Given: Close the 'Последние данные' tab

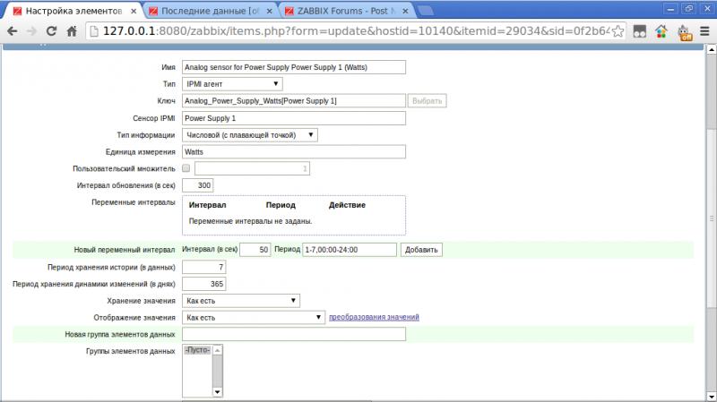Looking at the screenshot, I should tap(270, 11).
